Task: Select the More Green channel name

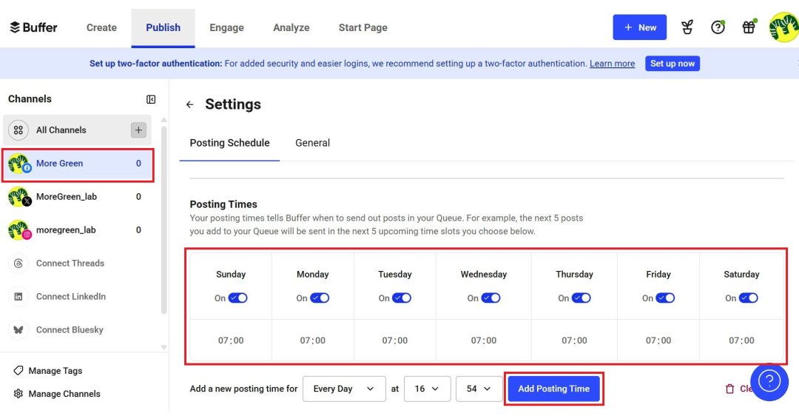Action: (59, 164)
